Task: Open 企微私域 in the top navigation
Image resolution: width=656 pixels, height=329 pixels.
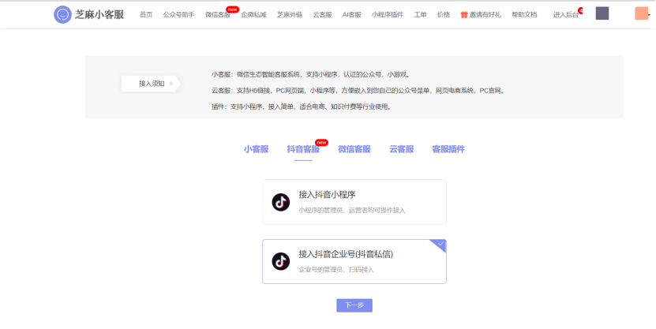Action: (253, 15)
